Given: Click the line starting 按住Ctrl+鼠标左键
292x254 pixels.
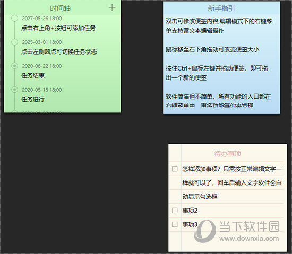Looking at the screenshot, I should [x=217, y=68].
